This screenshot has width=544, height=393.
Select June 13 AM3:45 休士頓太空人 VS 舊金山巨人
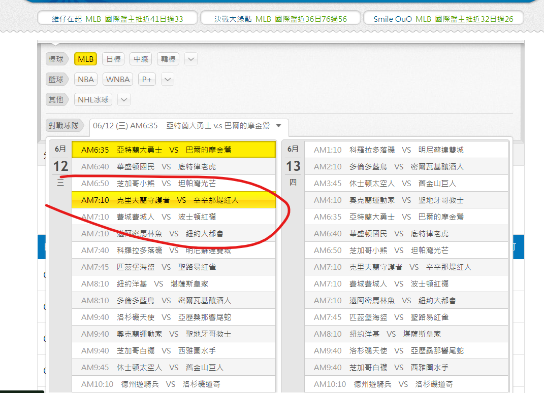coord(406,183)
